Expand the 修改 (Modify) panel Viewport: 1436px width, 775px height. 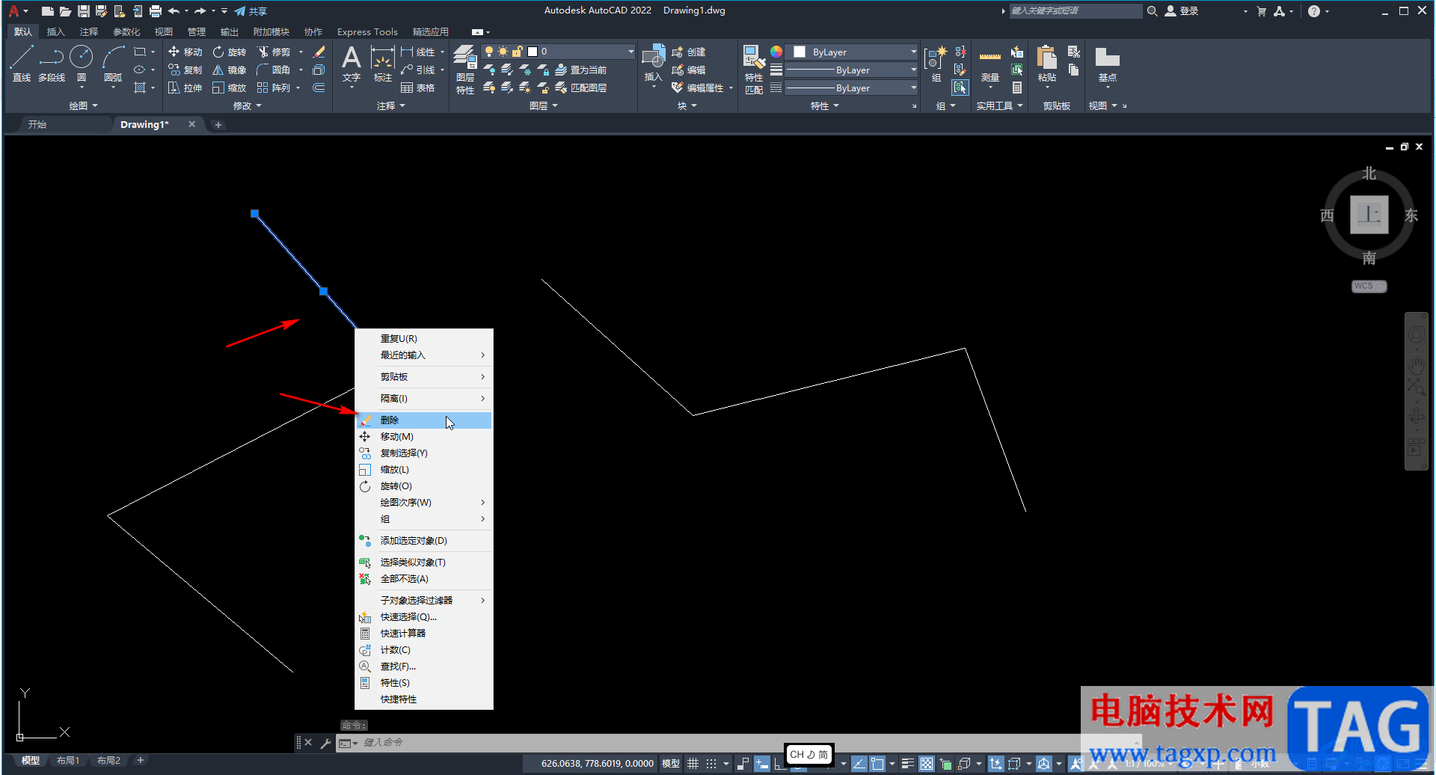pyautogui.click(x=247, y=105)
